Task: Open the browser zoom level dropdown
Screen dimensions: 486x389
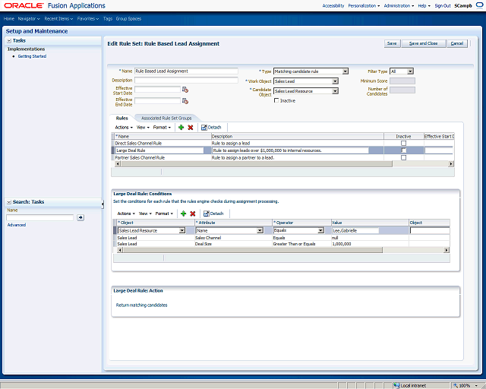Action: 476,386
